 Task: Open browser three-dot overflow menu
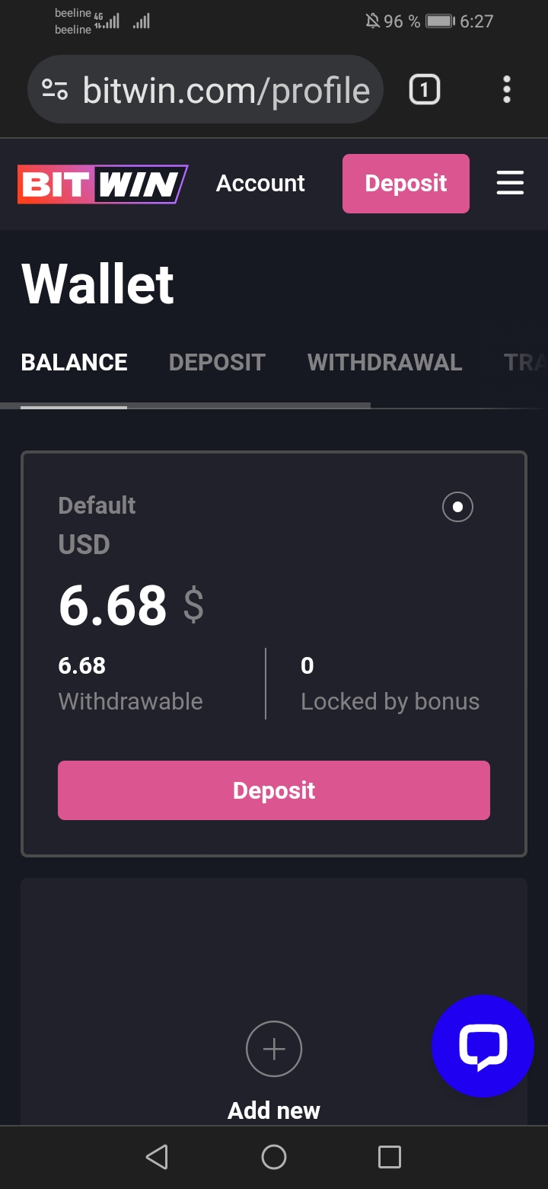507,90
